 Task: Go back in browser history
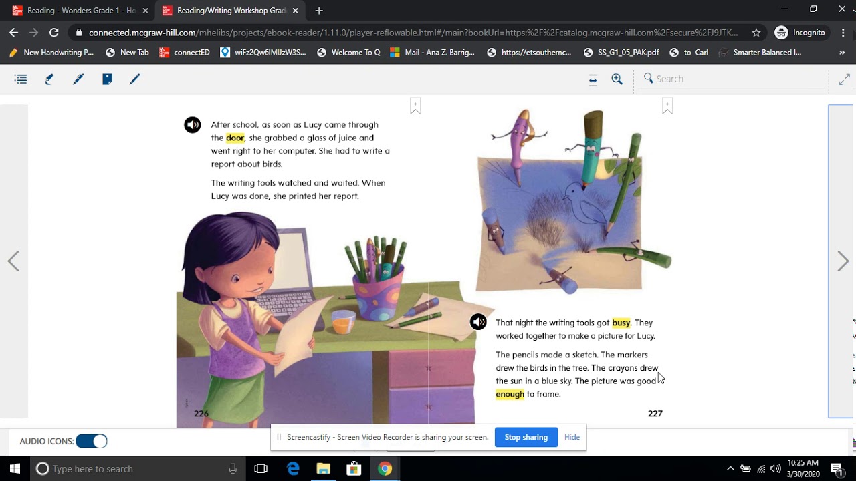pos(14,32)
